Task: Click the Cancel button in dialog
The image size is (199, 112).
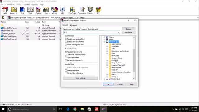Action: [x=120, y=84]
